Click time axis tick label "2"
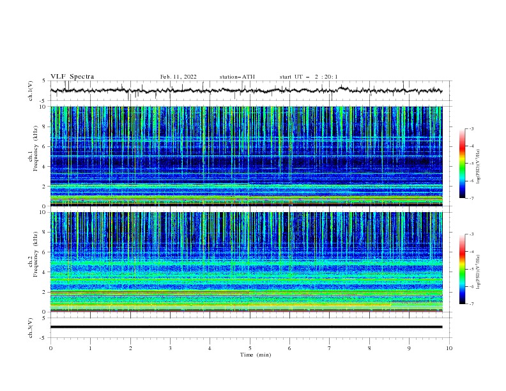The width and height of the screenshot is (506, 391). (x=130, y=348)
